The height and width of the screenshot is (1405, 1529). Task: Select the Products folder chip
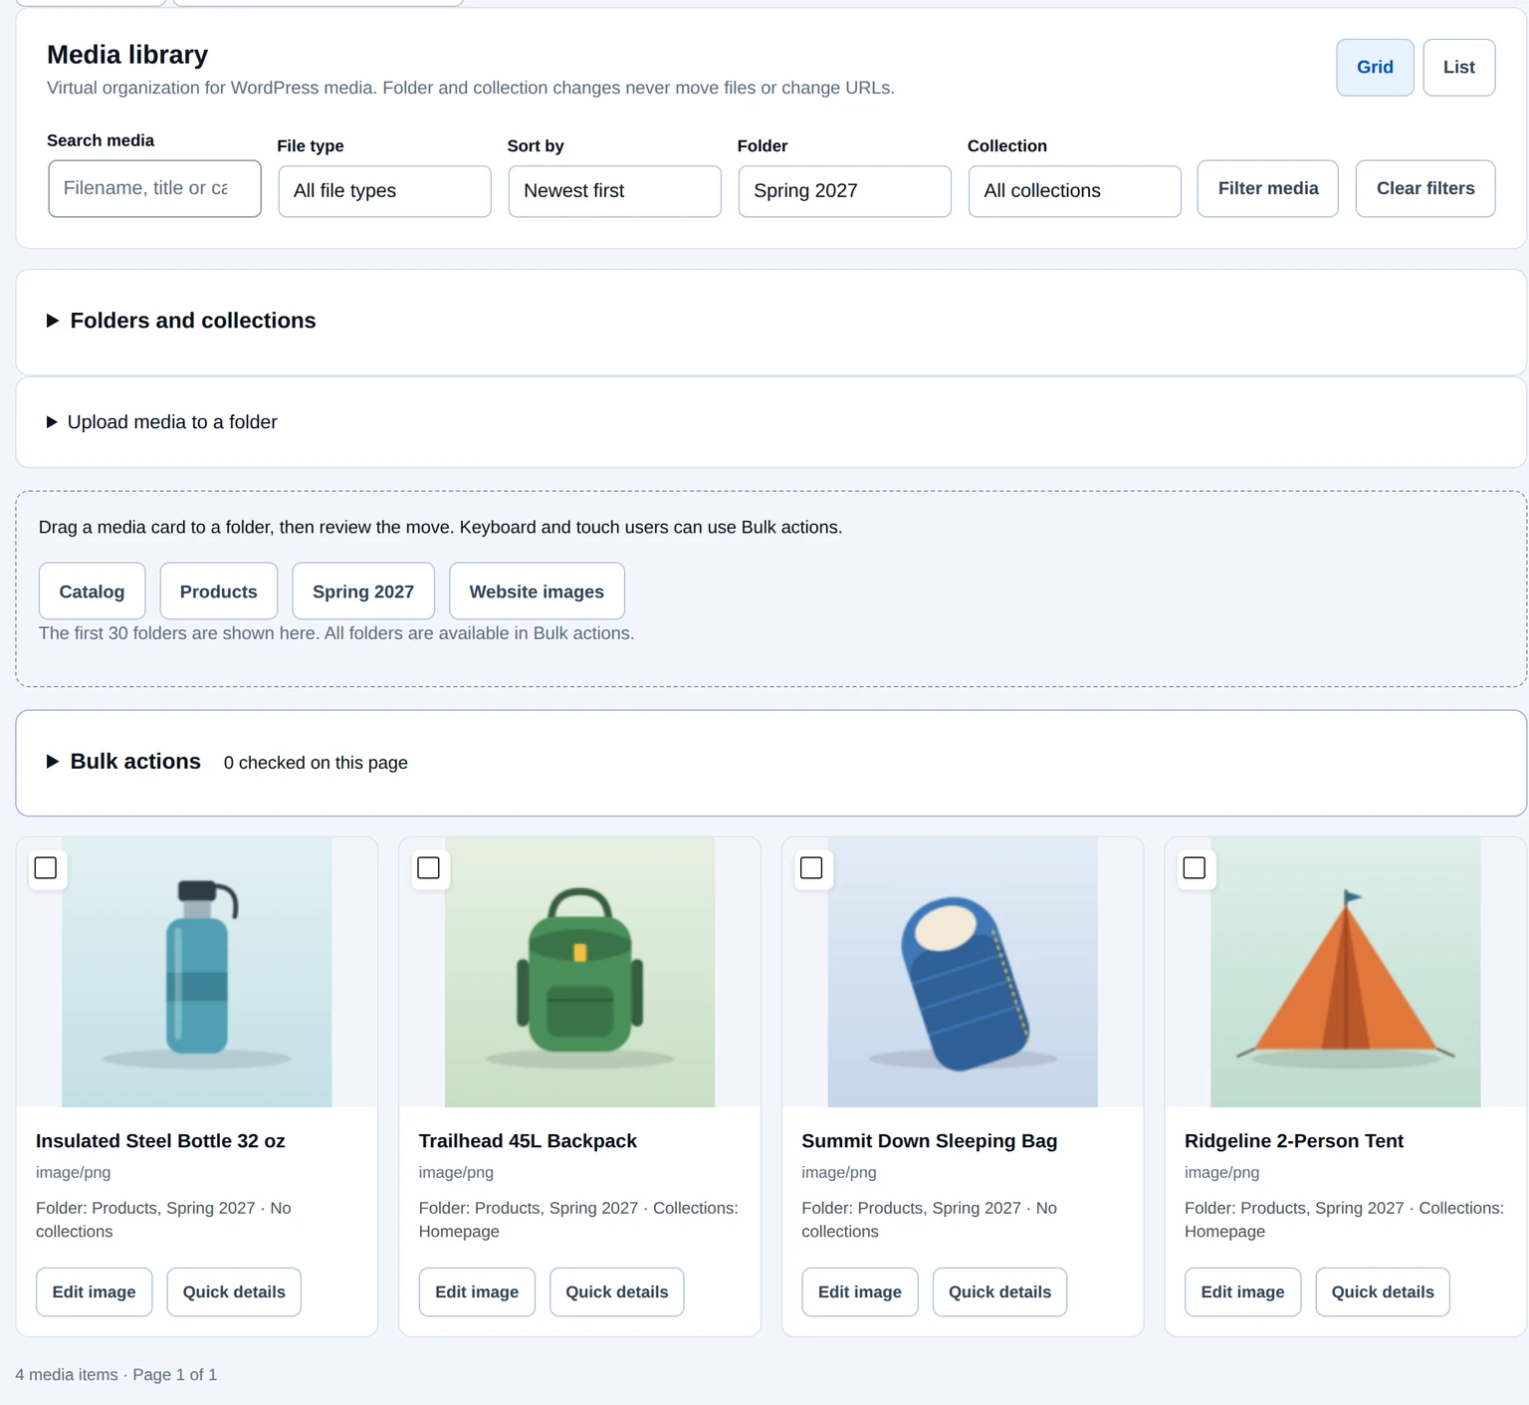point(218,591)
